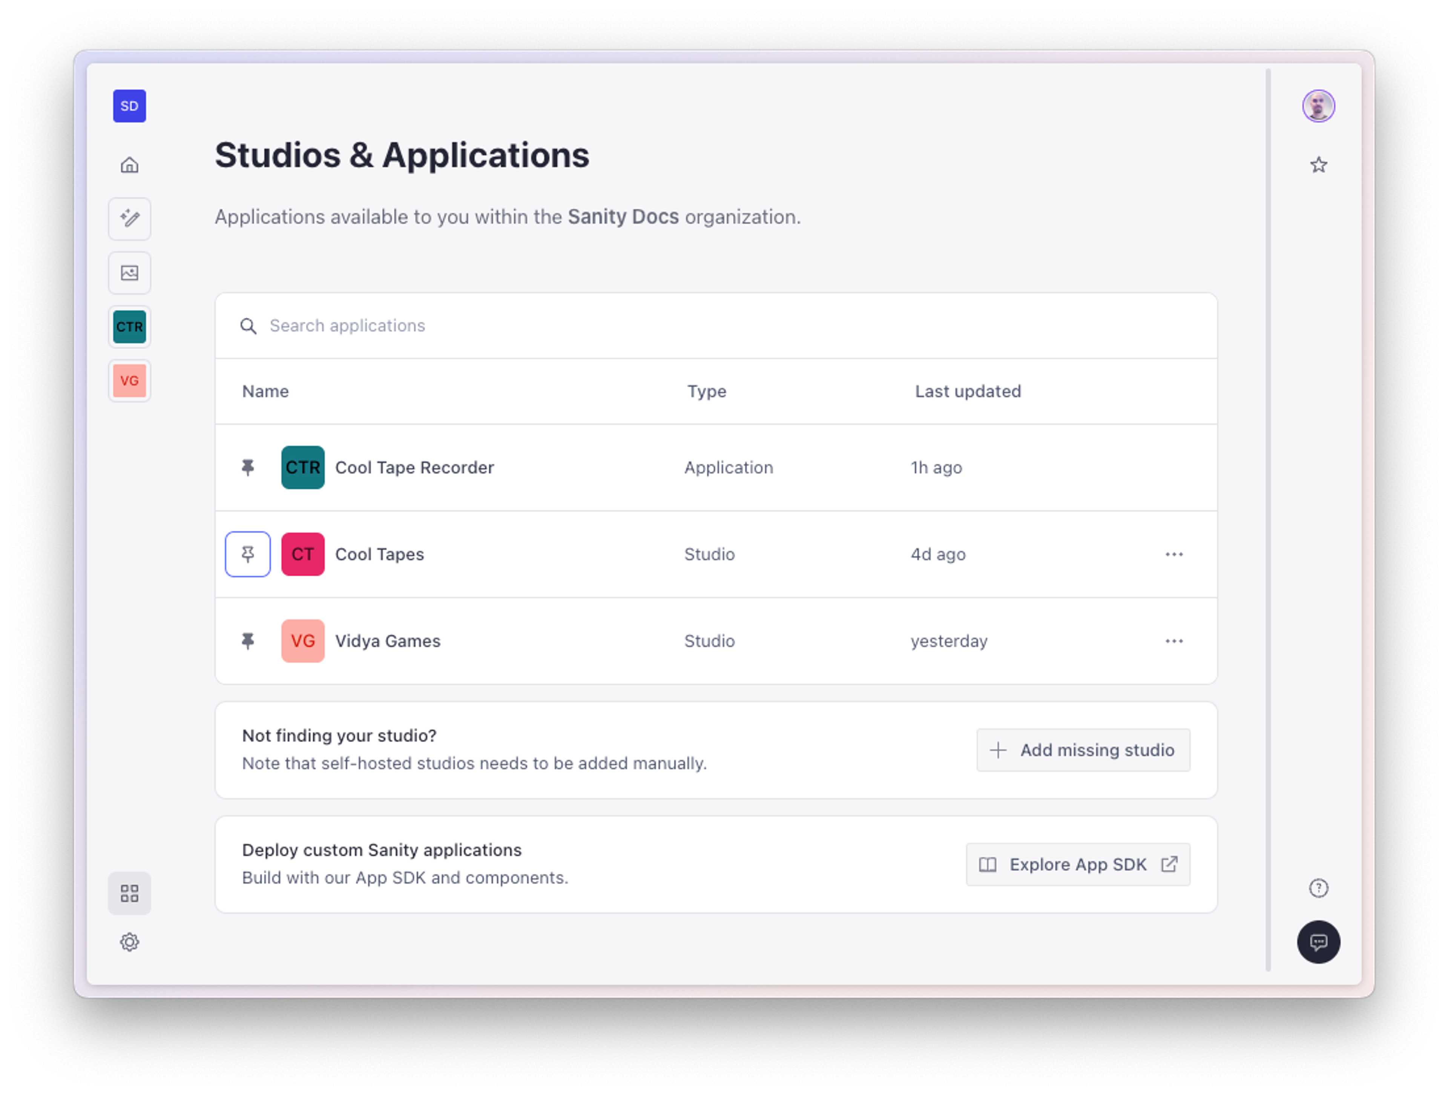The image size is (1448, 1095).
Task: Open user avatar account menu
Action: pos(1318,106)
